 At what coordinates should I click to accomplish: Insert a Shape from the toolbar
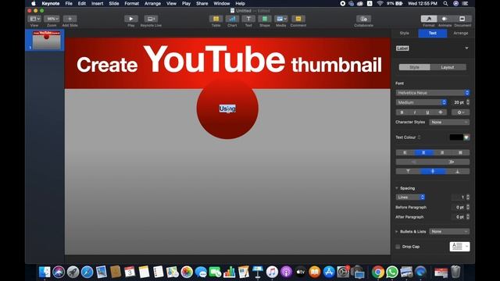pos(265,19)
